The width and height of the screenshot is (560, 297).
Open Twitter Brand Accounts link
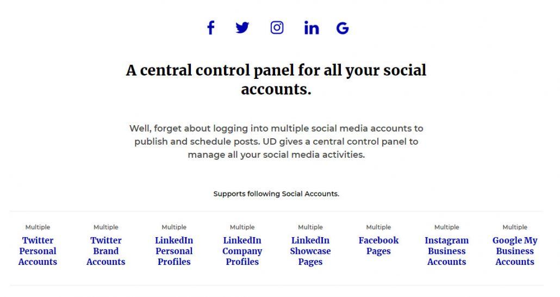105,251
